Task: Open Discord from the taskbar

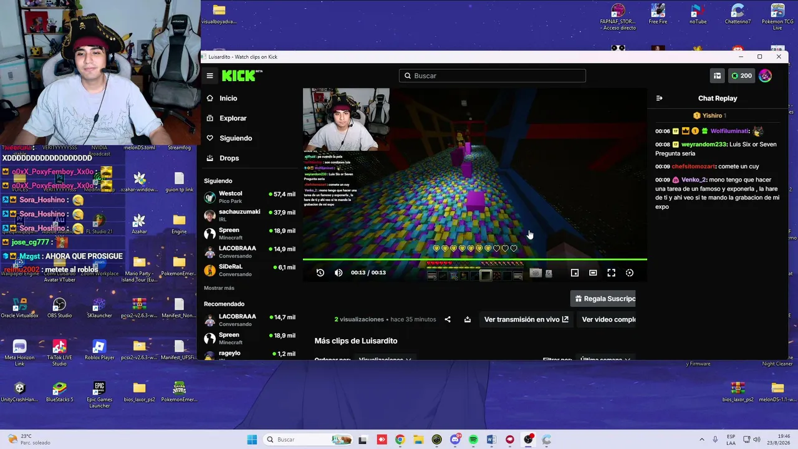Action: coord(455,440)
